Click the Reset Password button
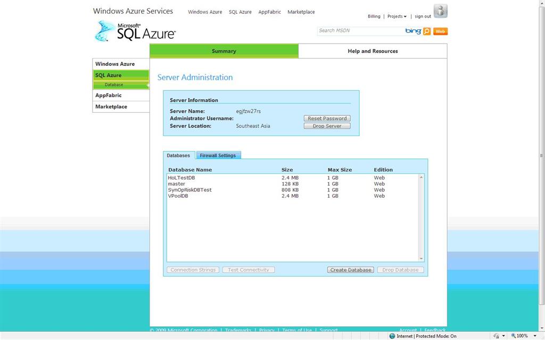Screen dimensions: 545x340 point(327,118)
